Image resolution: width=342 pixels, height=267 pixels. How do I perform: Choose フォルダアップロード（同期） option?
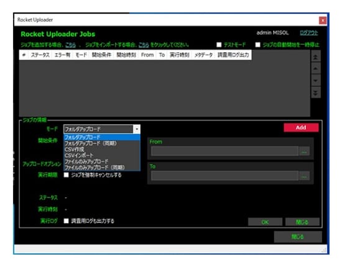tap(101, 143)
